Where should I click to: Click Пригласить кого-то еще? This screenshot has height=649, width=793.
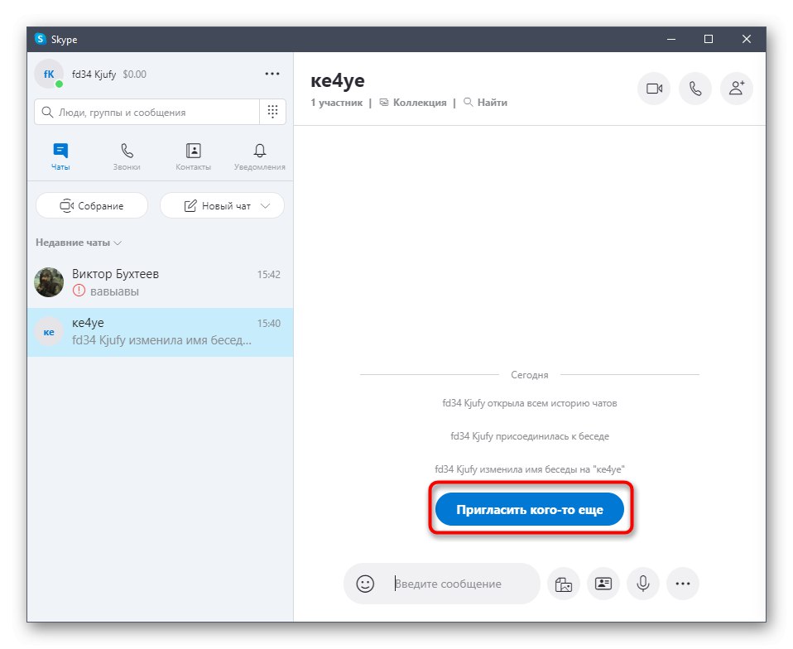coord(529,509)
